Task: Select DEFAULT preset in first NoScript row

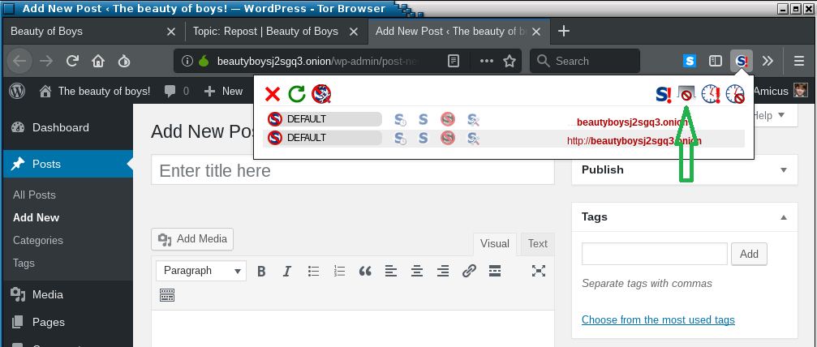Action: coord(324,119)
